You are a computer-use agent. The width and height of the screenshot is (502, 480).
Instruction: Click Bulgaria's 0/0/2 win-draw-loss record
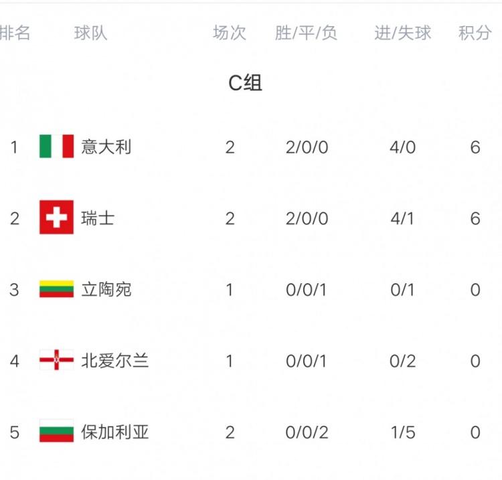pyautogui.click(x=307, y=432)
